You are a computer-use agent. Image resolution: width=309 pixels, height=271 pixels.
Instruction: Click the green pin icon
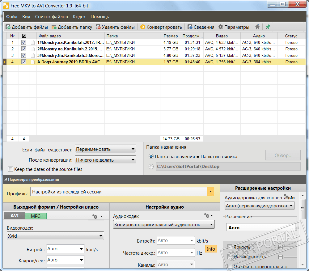(x=268, y=27)
